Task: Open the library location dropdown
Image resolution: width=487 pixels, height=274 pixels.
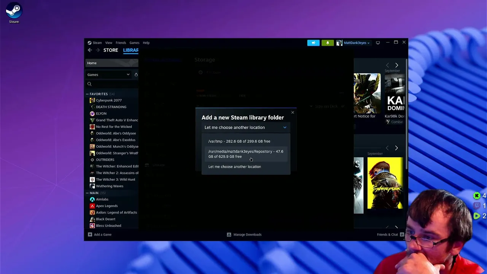Action: point(246,127)
